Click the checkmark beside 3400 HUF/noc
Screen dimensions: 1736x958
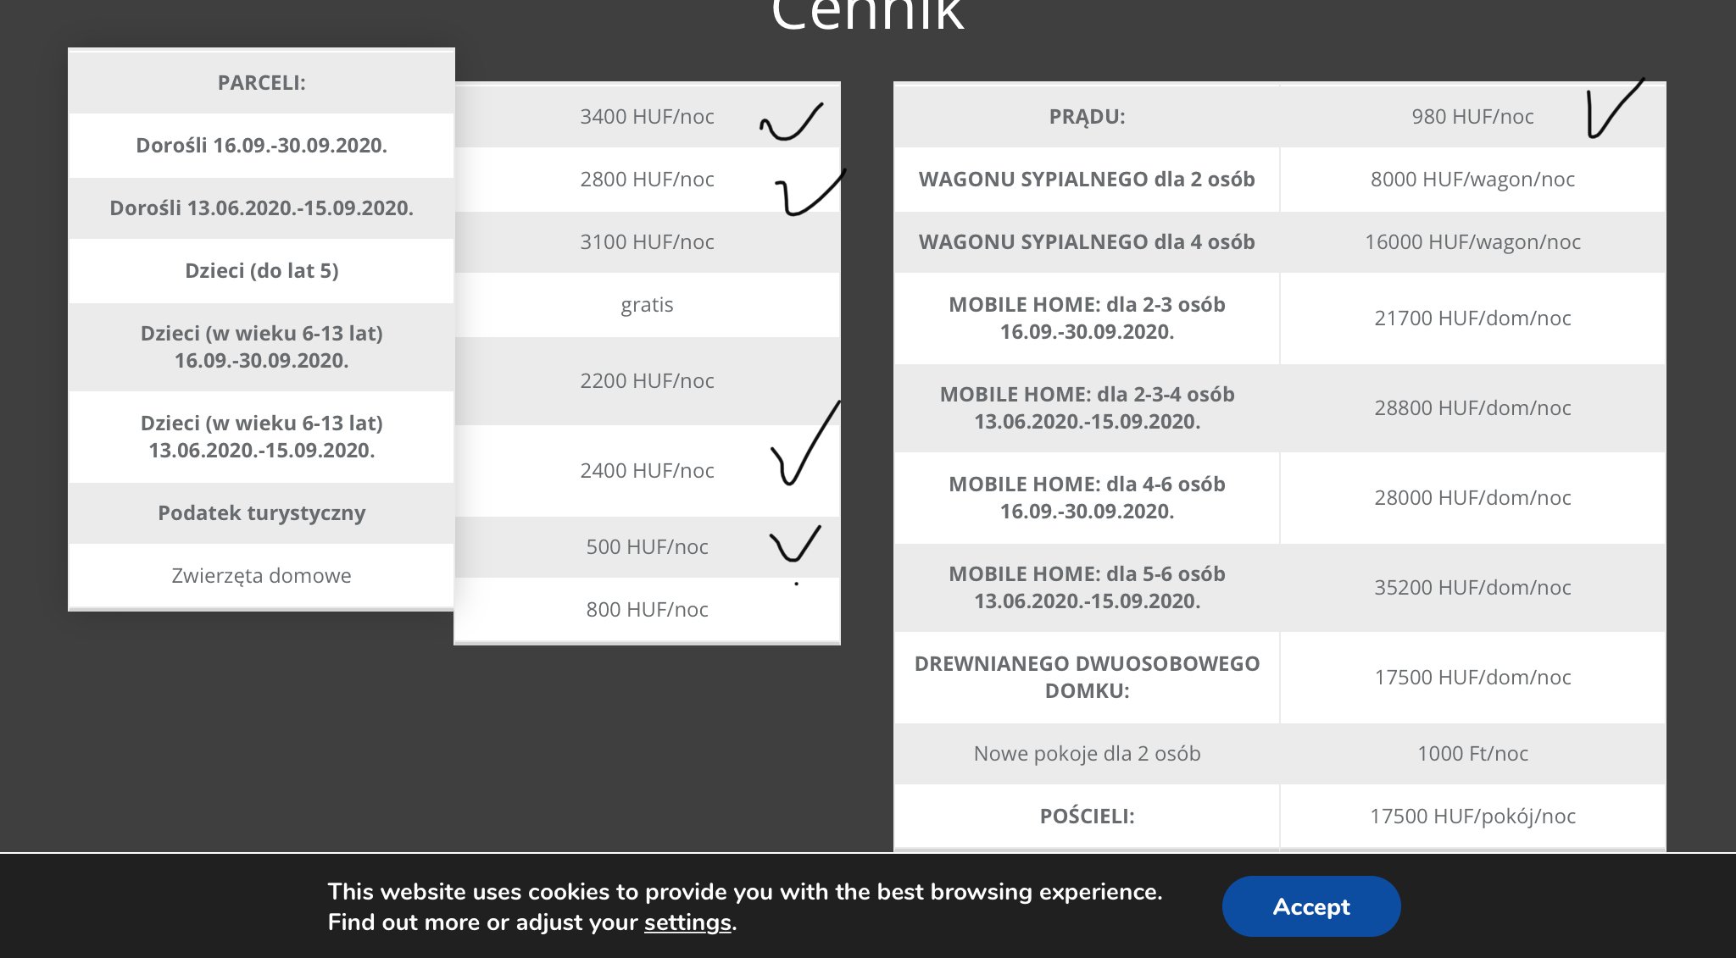[x=792, y=123]
